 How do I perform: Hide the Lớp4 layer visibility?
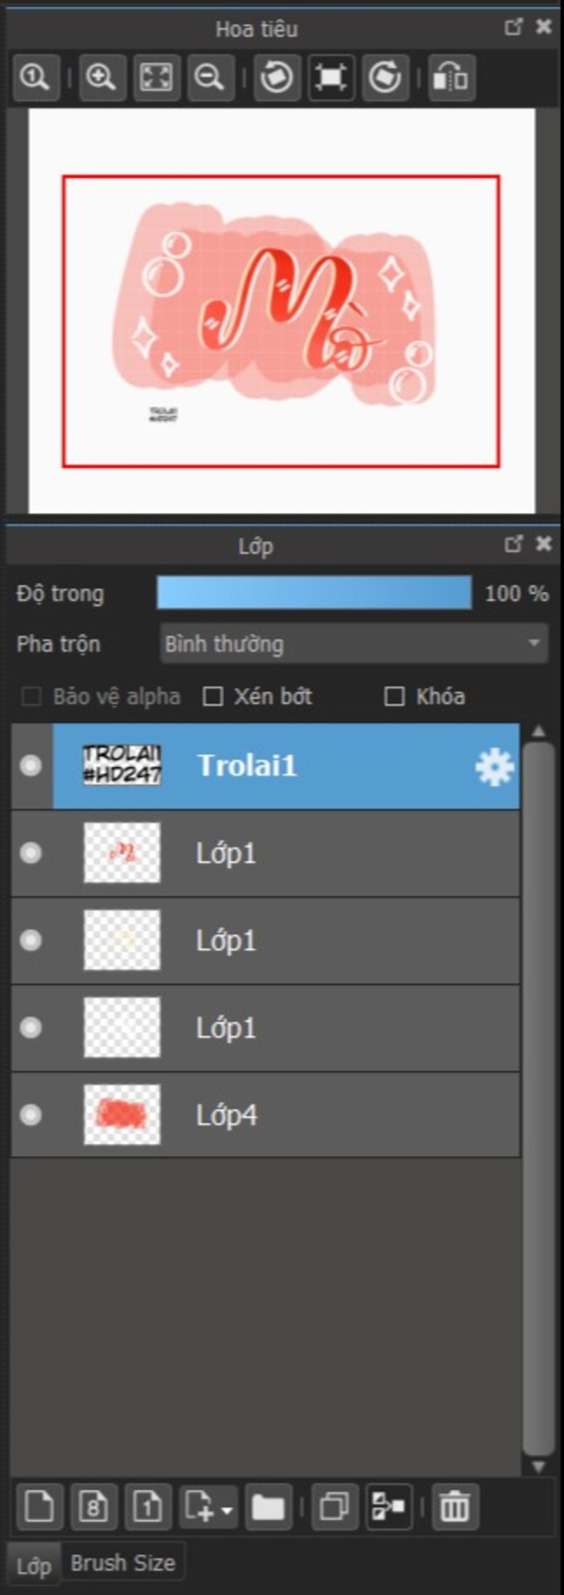point(30,1115)
